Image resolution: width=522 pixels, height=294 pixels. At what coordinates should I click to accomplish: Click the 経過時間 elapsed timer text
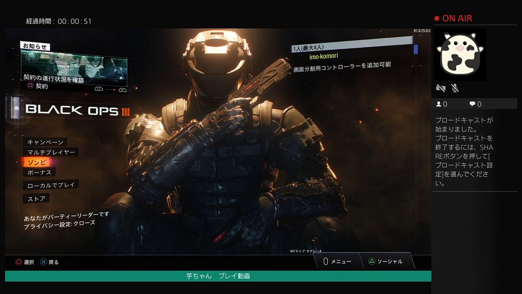[59, 21]
